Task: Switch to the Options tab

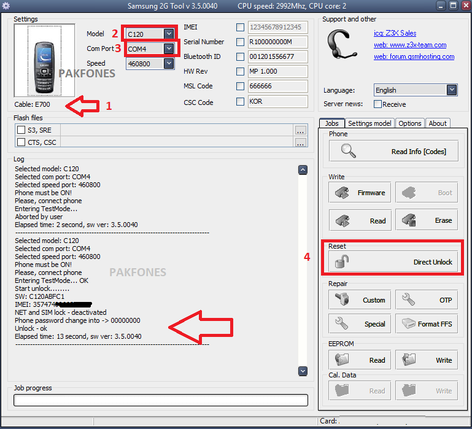Action: tap(409, 123)
